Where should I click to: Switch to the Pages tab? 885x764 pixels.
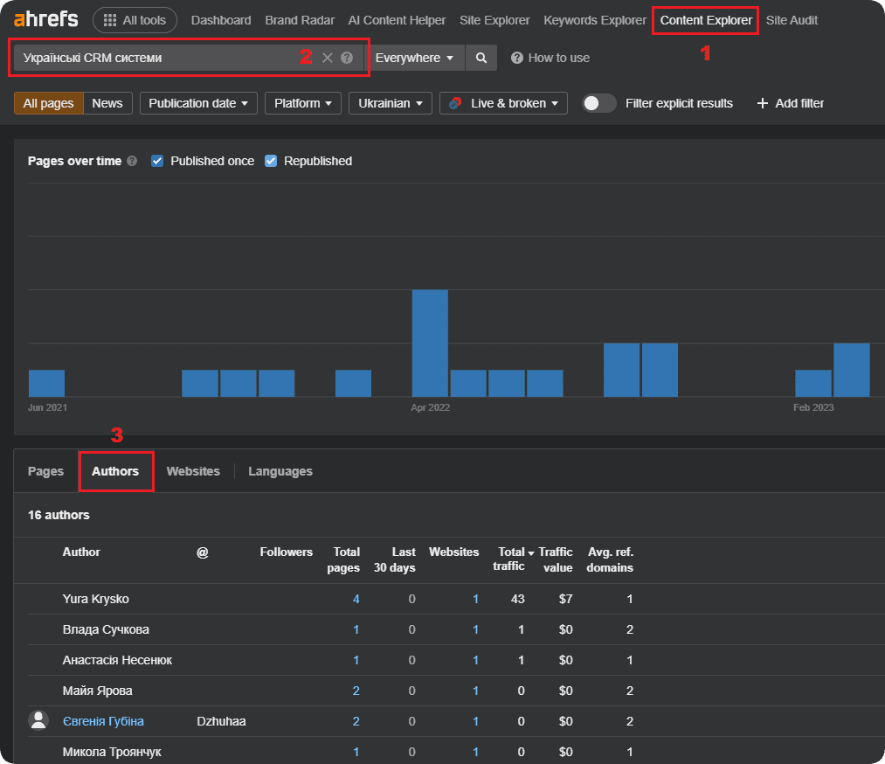coord(45,471)
